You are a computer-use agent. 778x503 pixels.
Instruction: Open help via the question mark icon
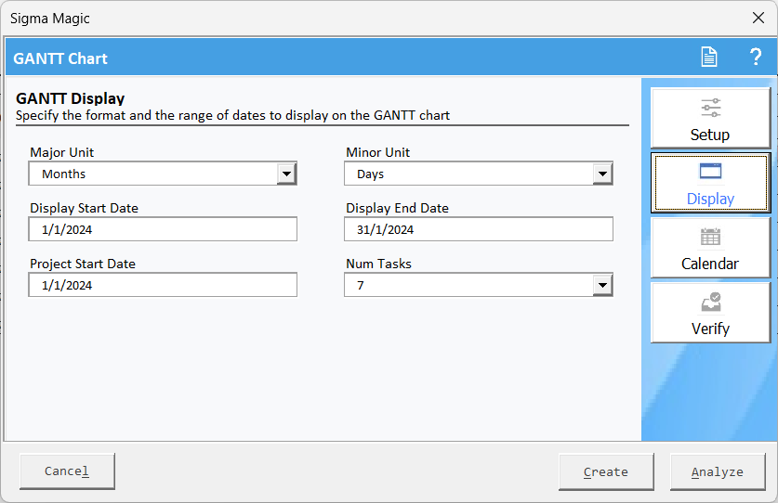[755, 57]
